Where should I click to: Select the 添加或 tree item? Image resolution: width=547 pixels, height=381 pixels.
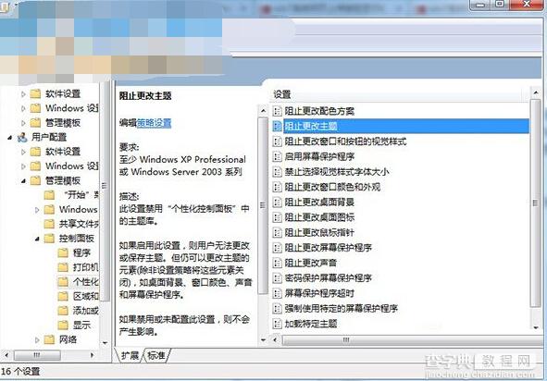[x=85, y=310]
